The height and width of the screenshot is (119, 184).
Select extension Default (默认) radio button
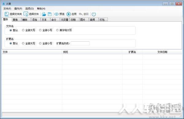coord(10,43)
